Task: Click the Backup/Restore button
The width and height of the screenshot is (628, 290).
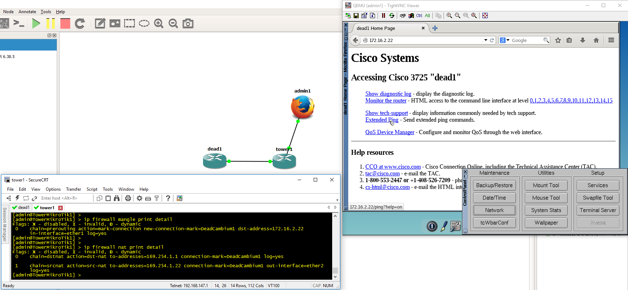Action: pyautogui.click(x=495, y=185)
